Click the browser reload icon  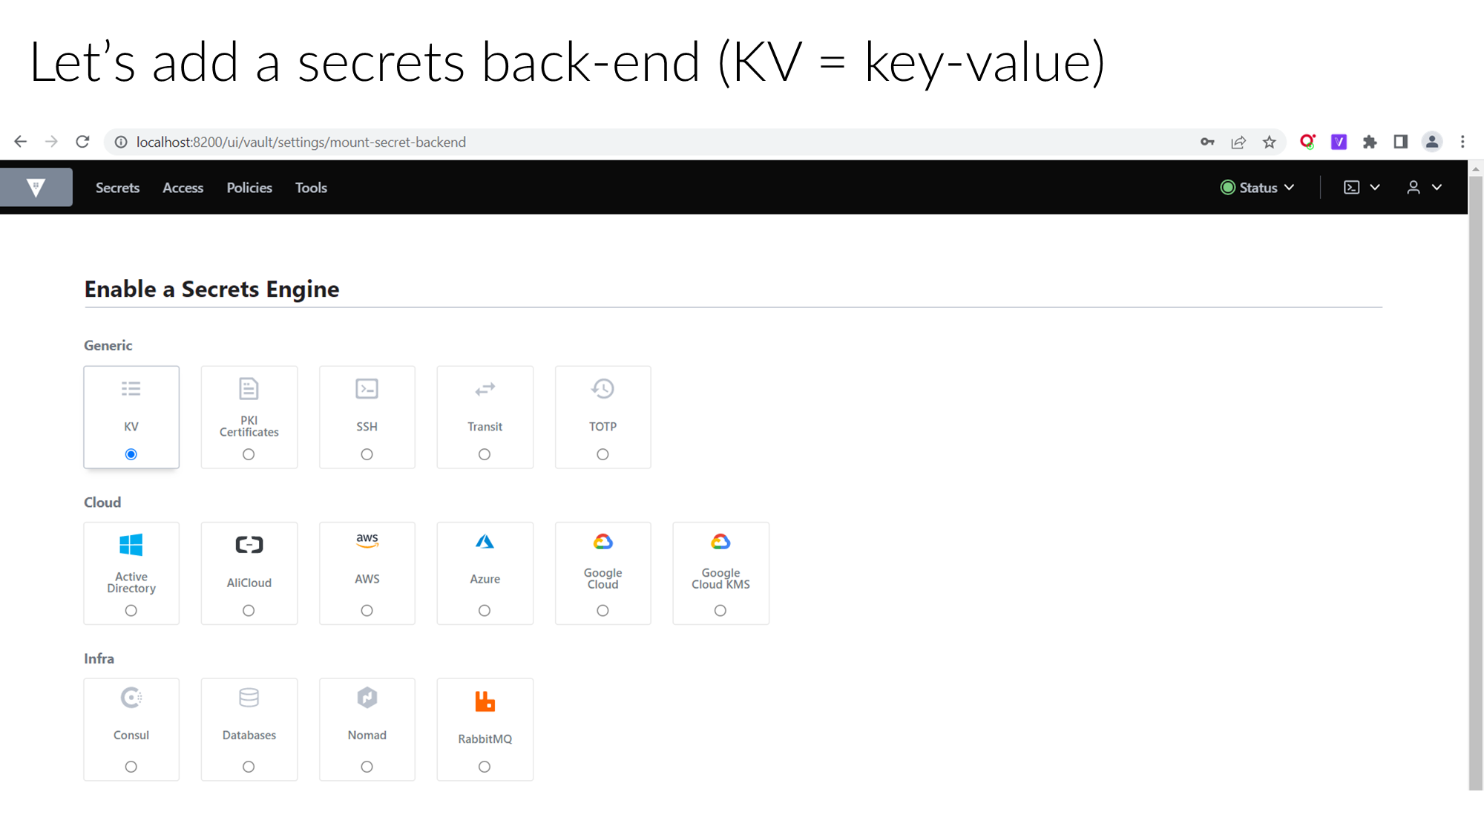(x=82, y=142)
